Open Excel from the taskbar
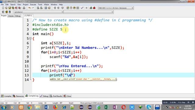This screenshot has height=110, width=195. pos(107,107)
